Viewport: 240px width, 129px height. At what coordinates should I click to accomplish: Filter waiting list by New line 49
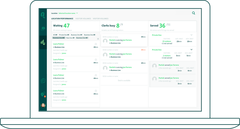pos(70,38)
